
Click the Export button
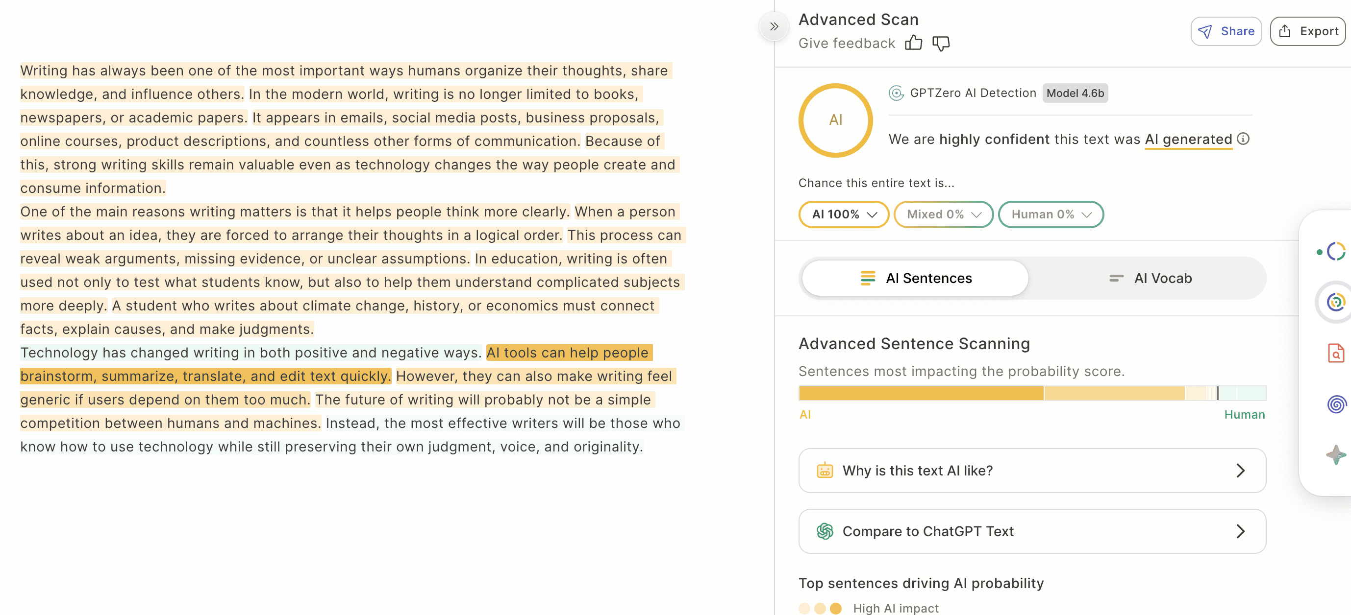[x=1308, y=31]
